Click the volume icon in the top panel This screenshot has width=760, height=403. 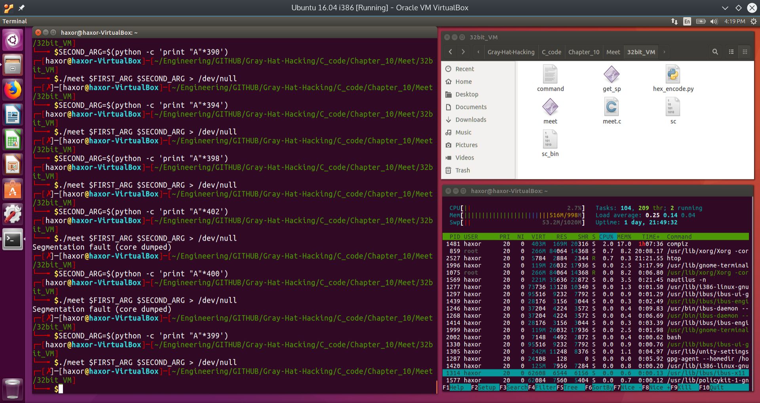[x=714, y=21]
